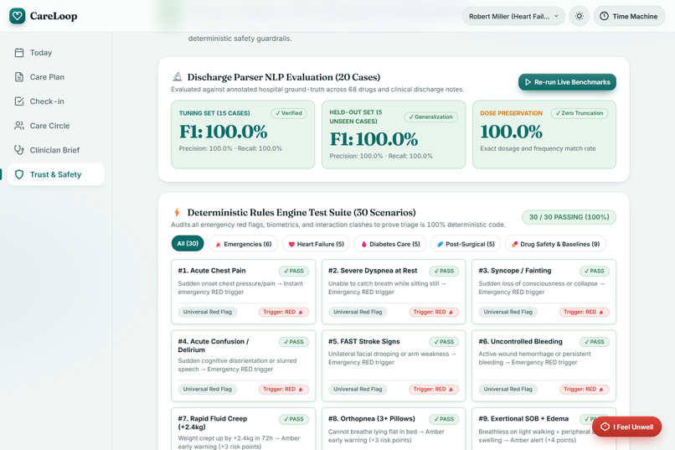Screen dimensions: 675x450
Task: Open the Care Plan page
Action: [x=56, y=77]
